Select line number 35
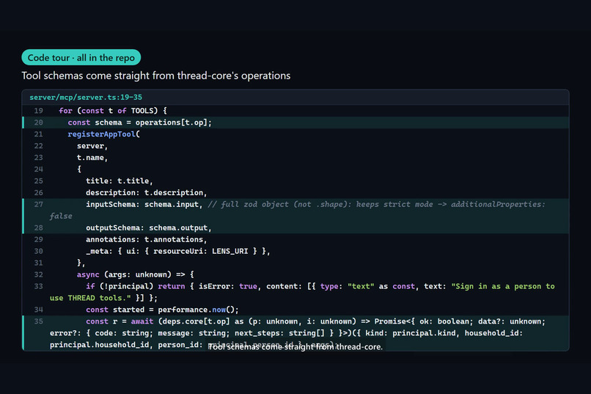This screenshot has height=394, width=591. point(38,321)
